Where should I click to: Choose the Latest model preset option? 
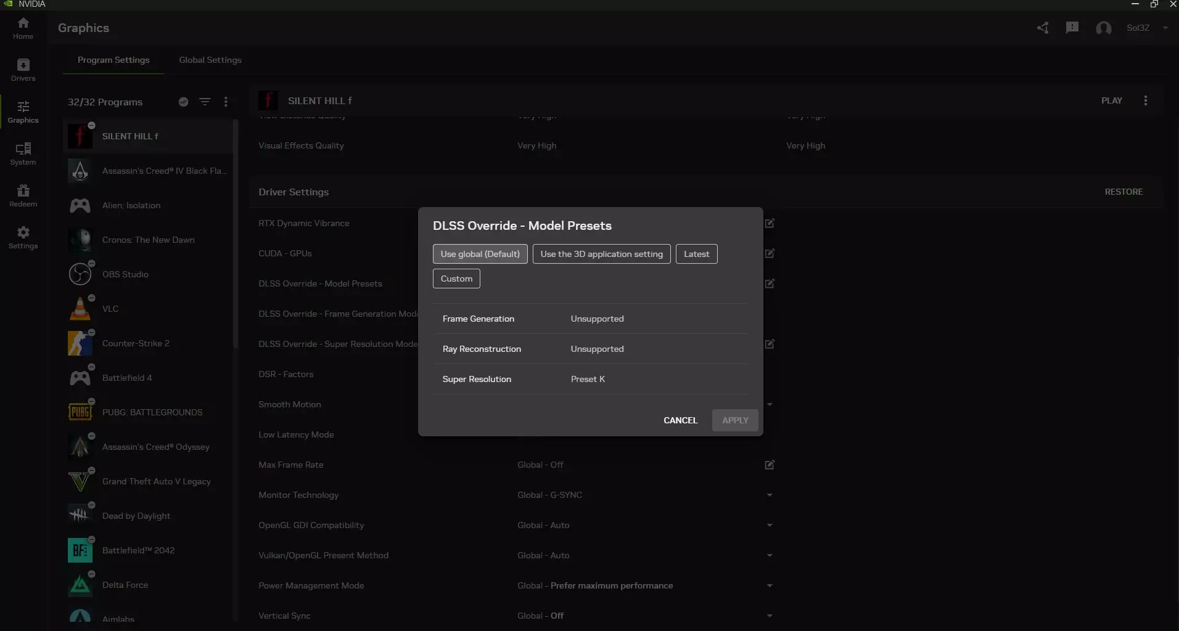pyautogui.click(x=696, y=254)
